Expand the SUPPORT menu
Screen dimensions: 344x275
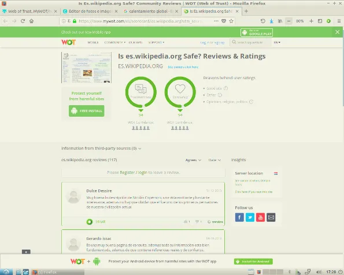[x=156, y=42]
